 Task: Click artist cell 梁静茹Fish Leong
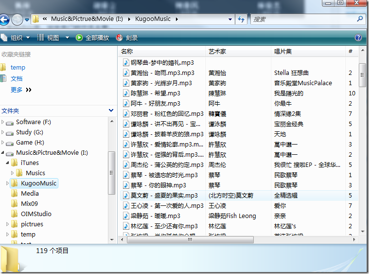click(232, 216)
